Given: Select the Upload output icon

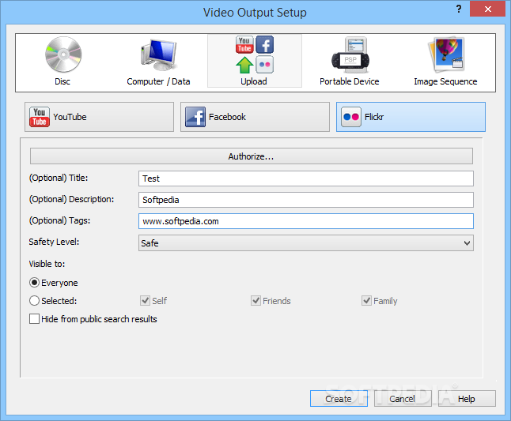Looking at the screenshot, I should (255, 55).
